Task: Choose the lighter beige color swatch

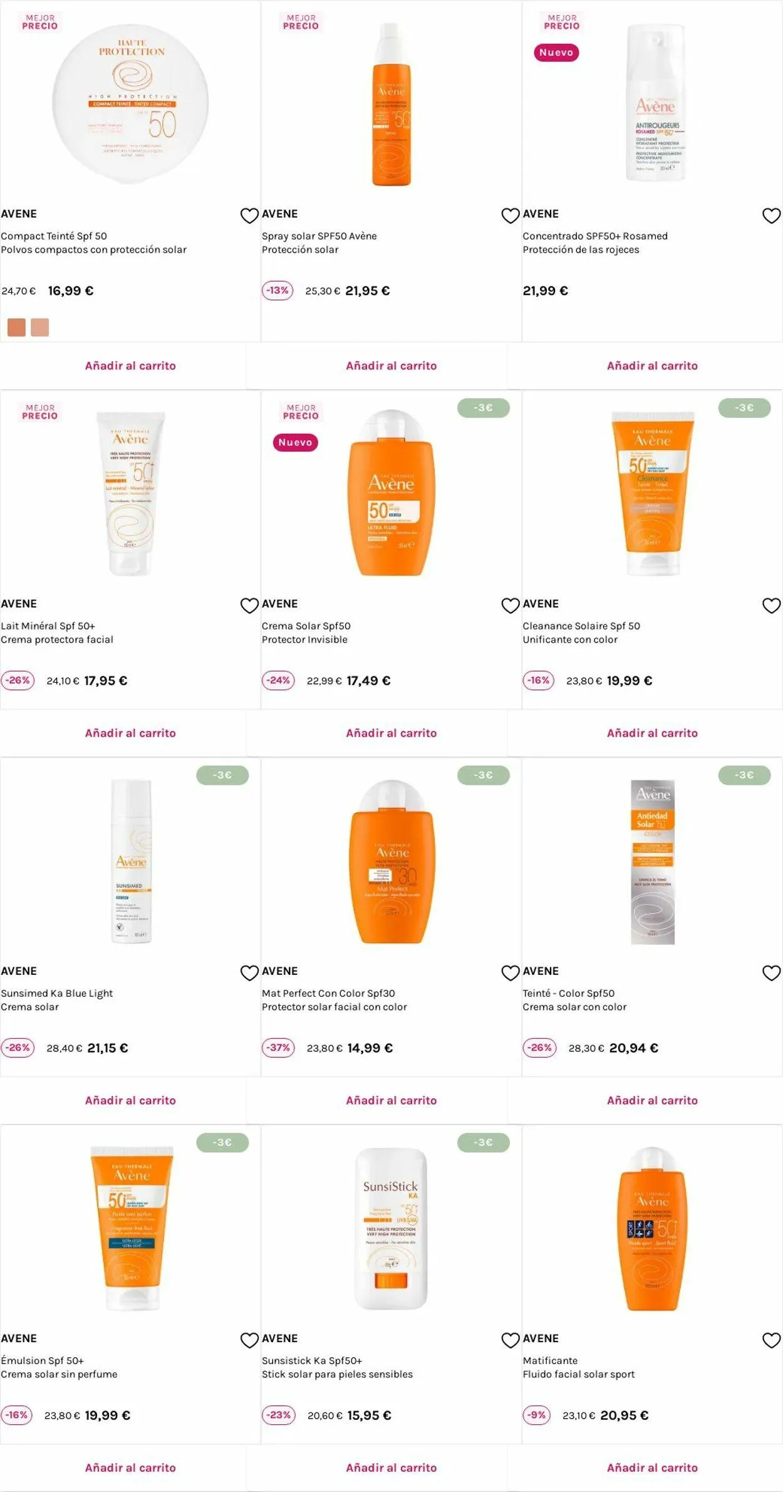Action: tap(39, 327)
